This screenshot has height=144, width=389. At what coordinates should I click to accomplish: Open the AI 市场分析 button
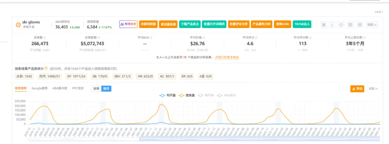[x=128, y=24]
